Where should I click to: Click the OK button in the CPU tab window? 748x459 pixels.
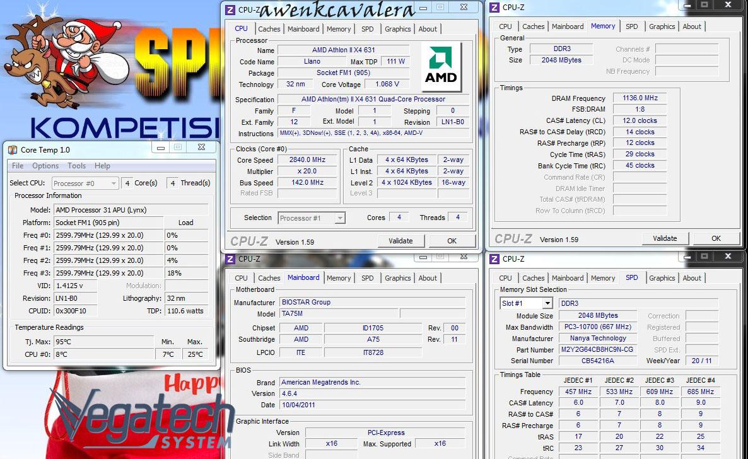point(452,241)
